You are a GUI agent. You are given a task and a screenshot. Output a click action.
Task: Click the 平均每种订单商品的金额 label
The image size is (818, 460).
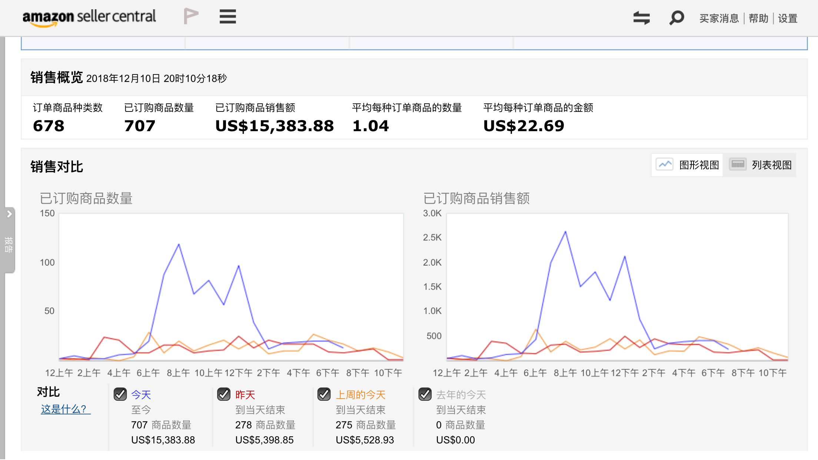[538, 108]
